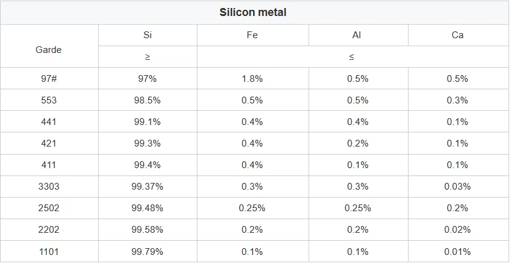Select the grade cell "97#"
Screen dimensions: 511x266
(49, 79)
